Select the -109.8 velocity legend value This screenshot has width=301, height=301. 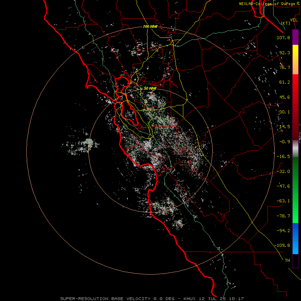tap(282, 245)
